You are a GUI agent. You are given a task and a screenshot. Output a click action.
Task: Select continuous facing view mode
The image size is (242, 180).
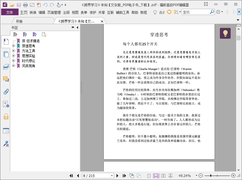[x=170, y=176]
